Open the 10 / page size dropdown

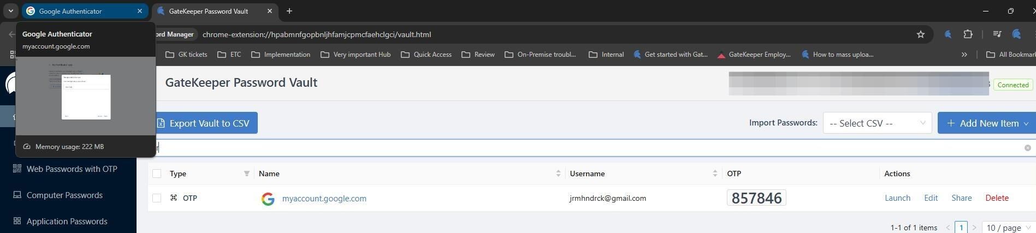tap(1008, 228)
